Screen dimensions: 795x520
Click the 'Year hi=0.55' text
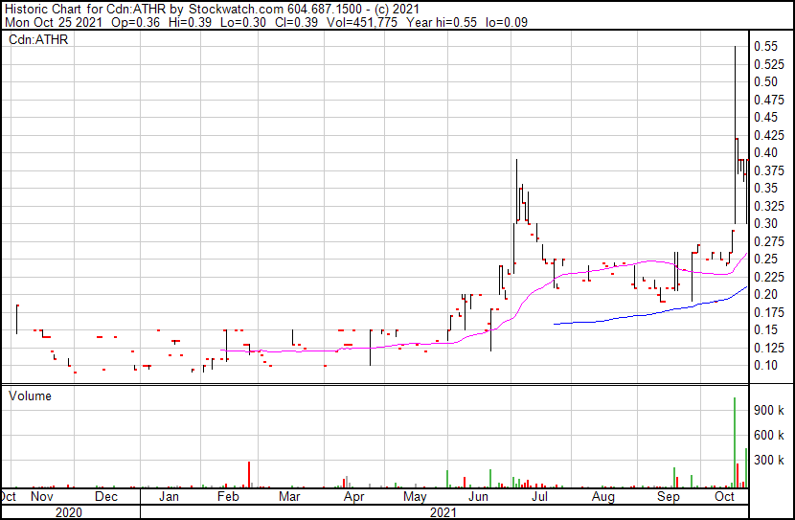point(442,22)
